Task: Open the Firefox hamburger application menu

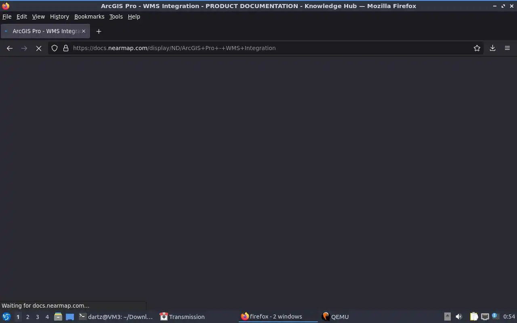Action: click(507, 48)
